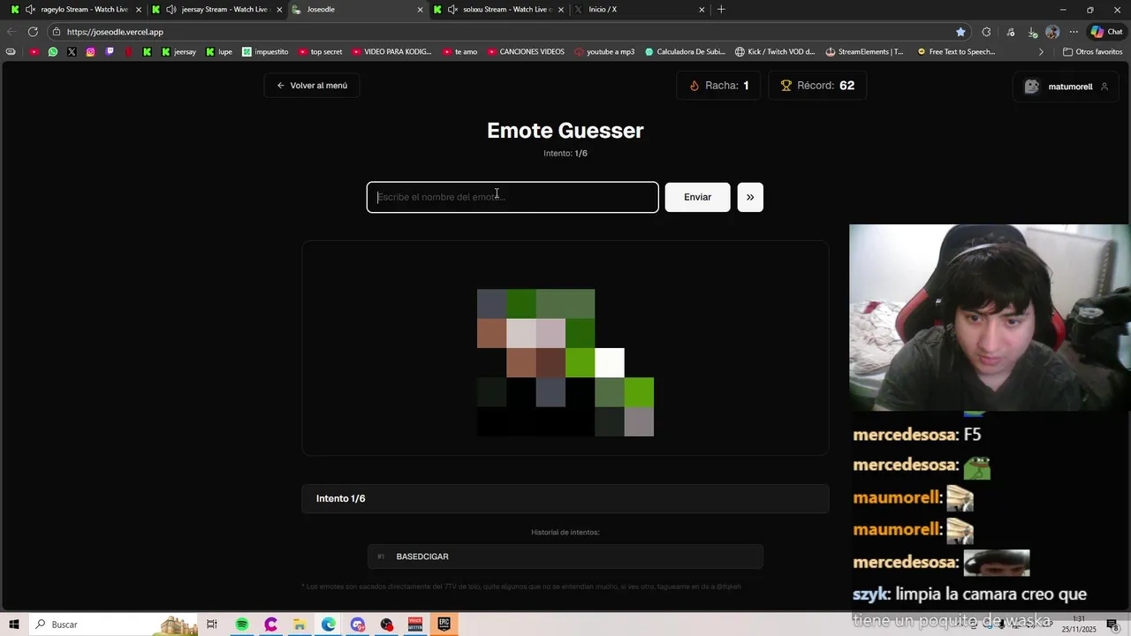This screenshot has height=636, width=1131.
Task: Open the Otros favoritos folder
Action: pyautogui.click(x=1092, y=52)
